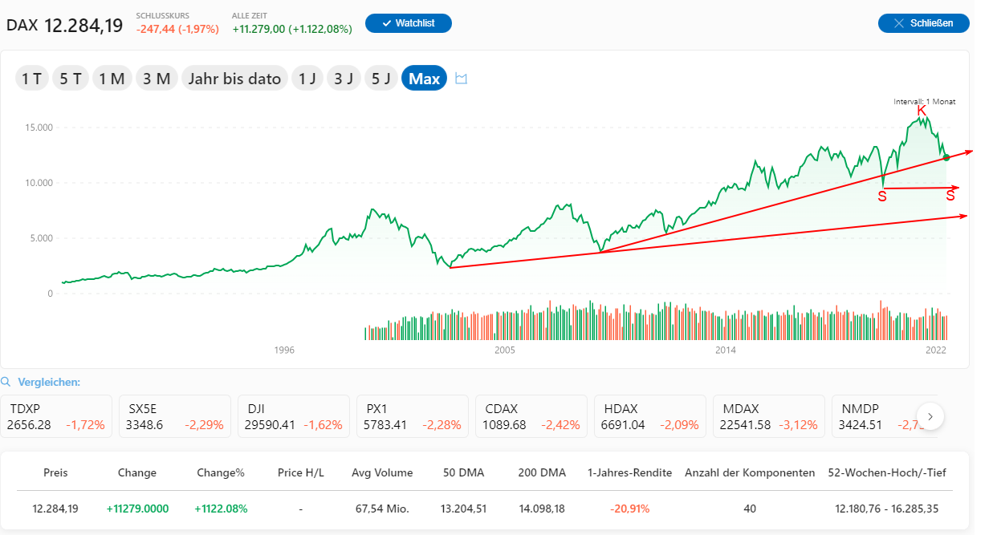
Task: Select the Jahr bis dato range
Action: [x=234, y=79]
